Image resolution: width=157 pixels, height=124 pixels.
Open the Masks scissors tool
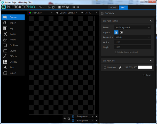tap(13, 34)
